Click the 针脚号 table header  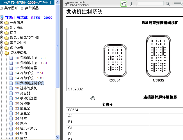tap(107, 104)
